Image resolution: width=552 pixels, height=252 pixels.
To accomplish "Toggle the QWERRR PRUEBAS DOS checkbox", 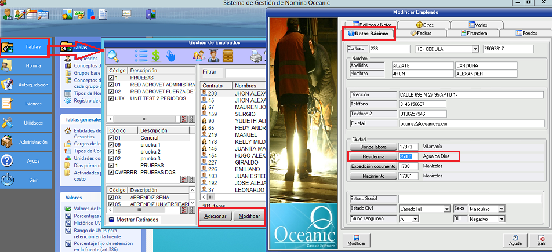I will (111, 172).
